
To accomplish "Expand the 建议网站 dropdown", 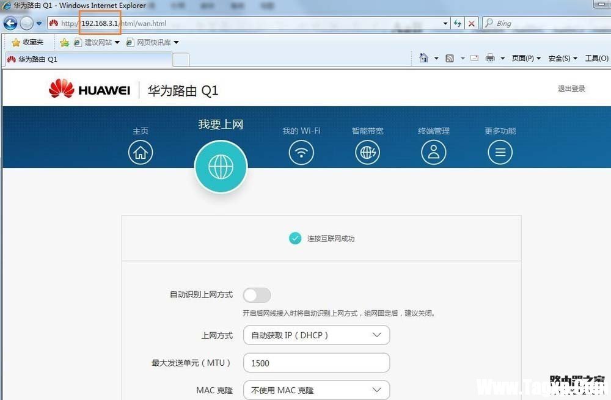I will coord(117,43).
